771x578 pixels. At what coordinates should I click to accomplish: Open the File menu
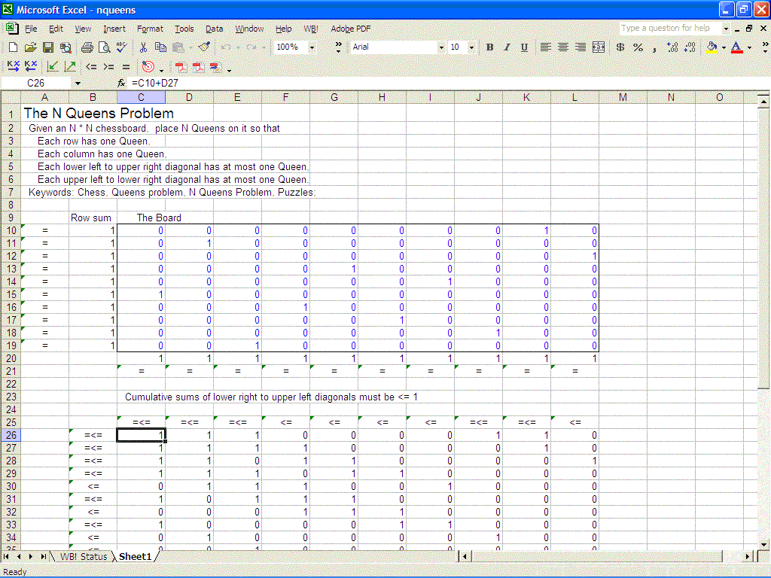pos(30,29)
